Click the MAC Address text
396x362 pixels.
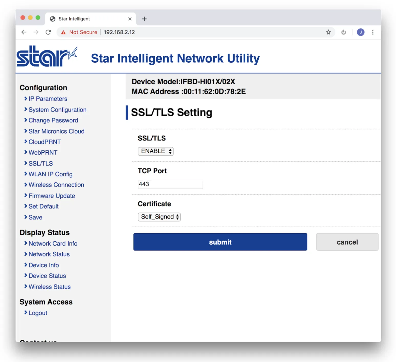click(x=189, y=92)
